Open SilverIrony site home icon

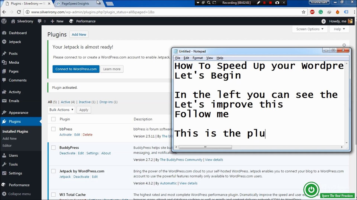13,21
